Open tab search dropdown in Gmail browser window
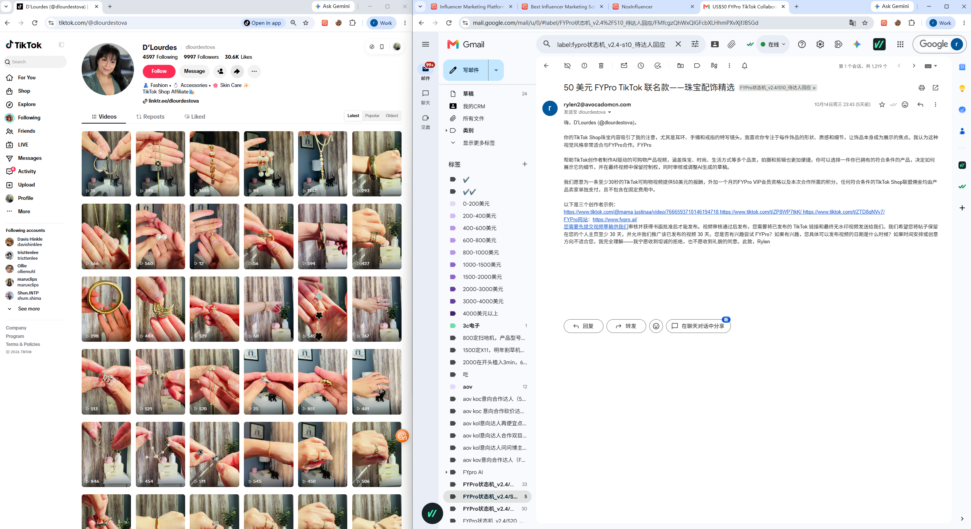Image resolution: width=971 pixels, height=529 pixels. (420, 6)
